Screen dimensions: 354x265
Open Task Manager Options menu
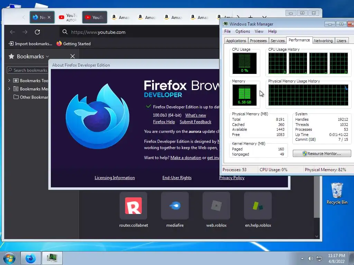(x=243, y=31)
